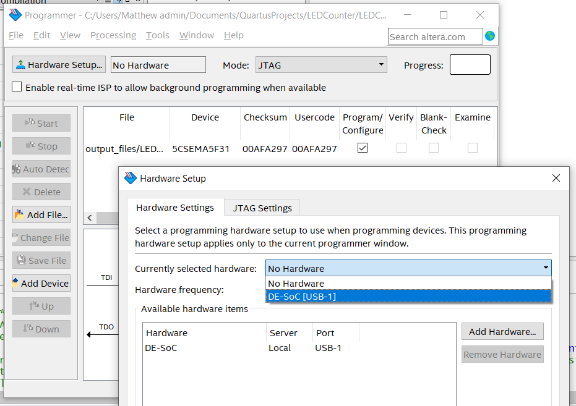
Task: Select the DE-SoC row in available hardware
Action: tap(299, 348)
